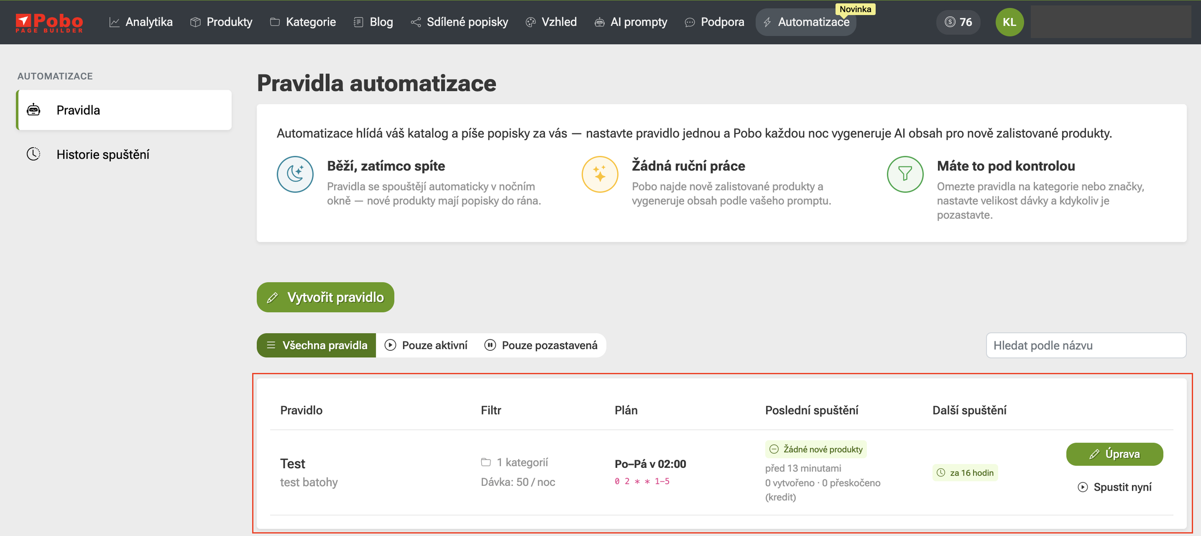This screenshot has height=536, width=1201.
Task: Click the pencil icon in Úprava button
Action: pos(1094,454)
